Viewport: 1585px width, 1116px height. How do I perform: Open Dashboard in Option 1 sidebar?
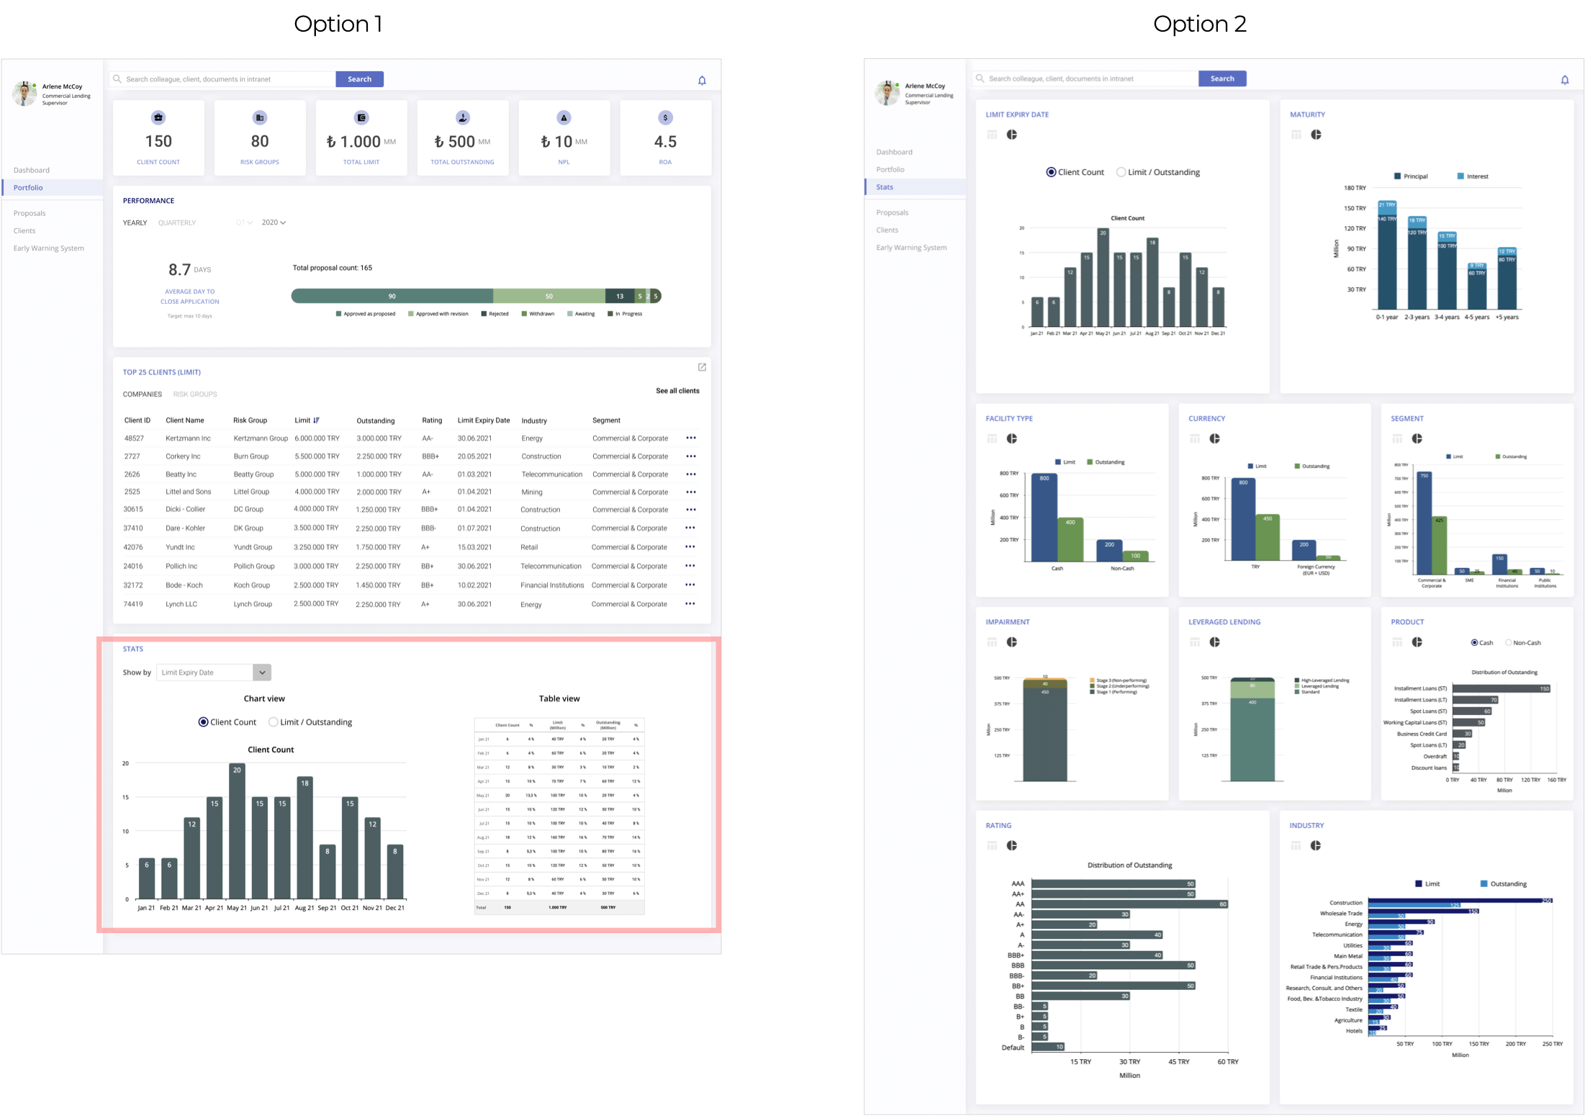pos(32,171)
